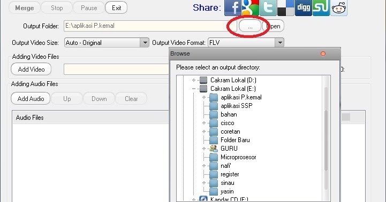
Task: Click the Output Folder path field
Action: (150, 26)
